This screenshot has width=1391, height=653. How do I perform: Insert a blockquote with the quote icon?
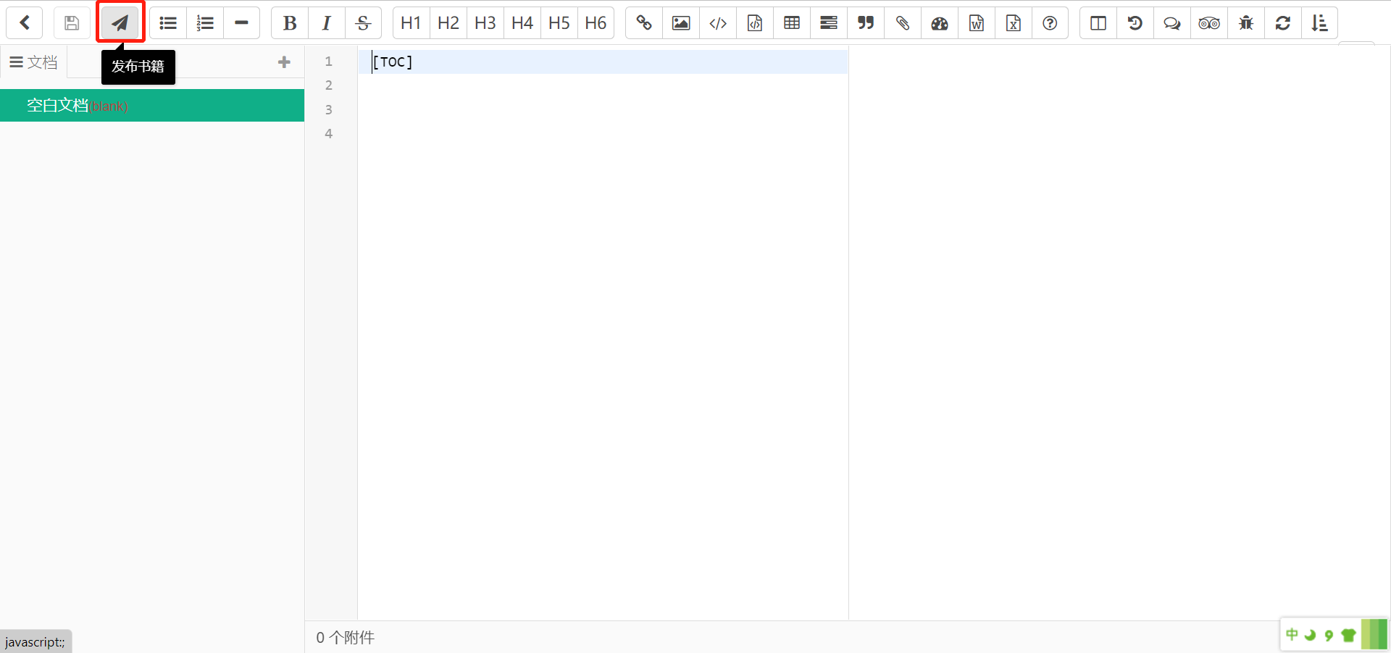(x=866, y=23)
